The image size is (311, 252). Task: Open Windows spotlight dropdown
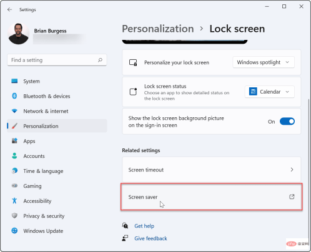[x=264, y=62]
